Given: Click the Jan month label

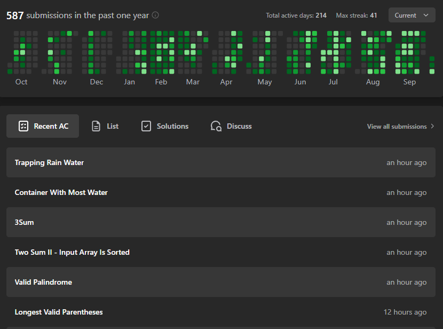Looking at the screenshot, I should pyautogui.click(x=129, y=82).
